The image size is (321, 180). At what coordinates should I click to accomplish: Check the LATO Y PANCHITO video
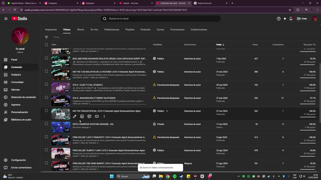46,137
